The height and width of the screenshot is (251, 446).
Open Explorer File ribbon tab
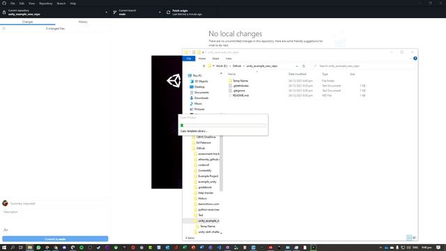pos(189,59)
